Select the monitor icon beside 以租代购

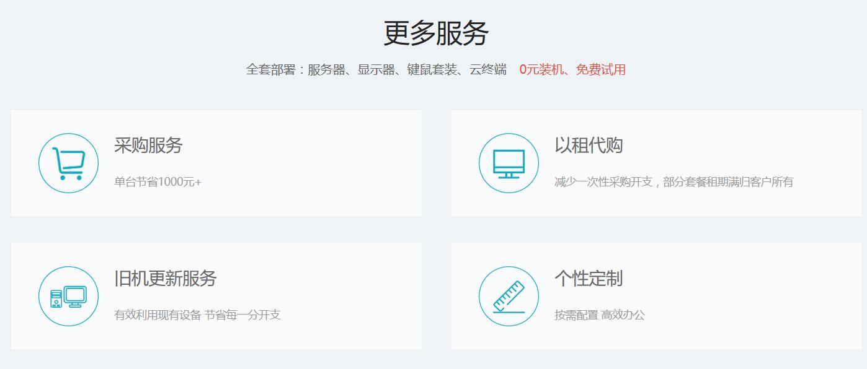[508, 161]
